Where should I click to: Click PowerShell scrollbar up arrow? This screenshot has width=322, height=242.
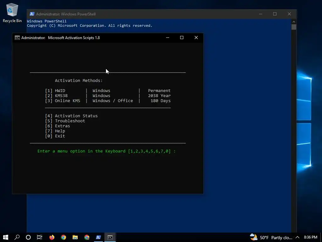[x=294, y=22]
